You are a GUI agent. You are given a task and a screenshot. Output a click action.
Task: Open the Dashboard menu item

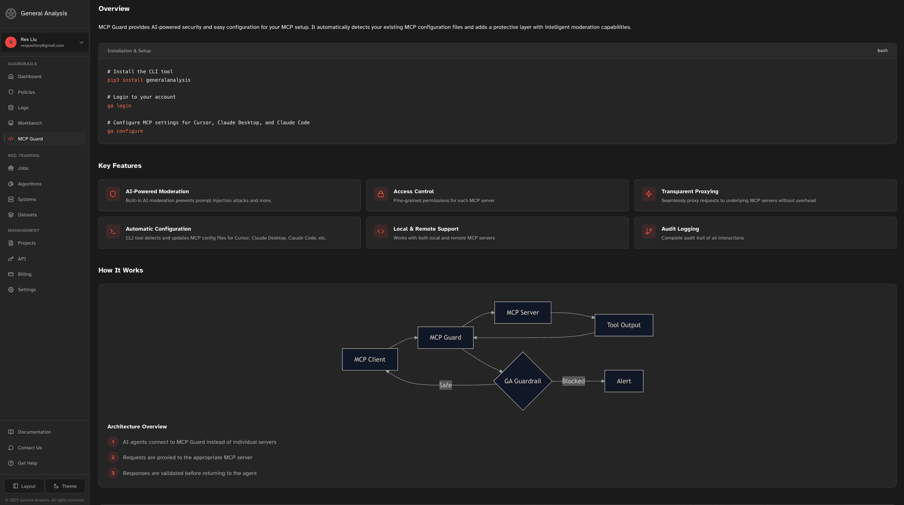45,76
